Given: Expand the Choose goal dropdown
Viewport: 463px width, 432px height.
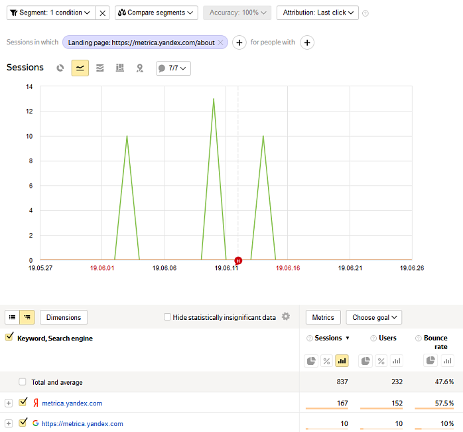Looking at the screenshot, I should tap(373, 317).
